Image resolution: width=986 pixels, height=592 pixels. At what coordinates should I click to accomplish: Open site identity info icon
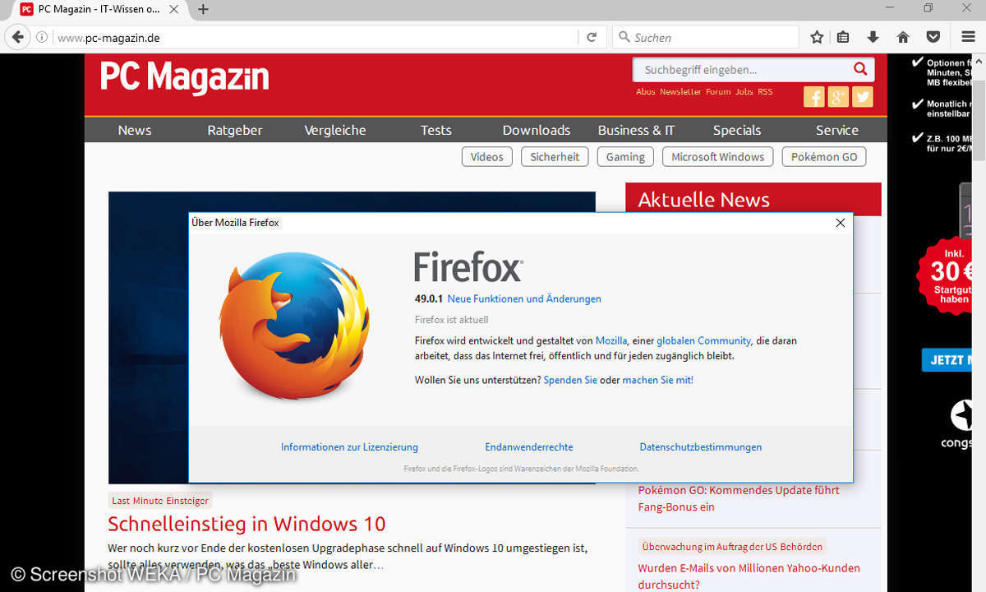pyautogui.click(x=42, y=37)
